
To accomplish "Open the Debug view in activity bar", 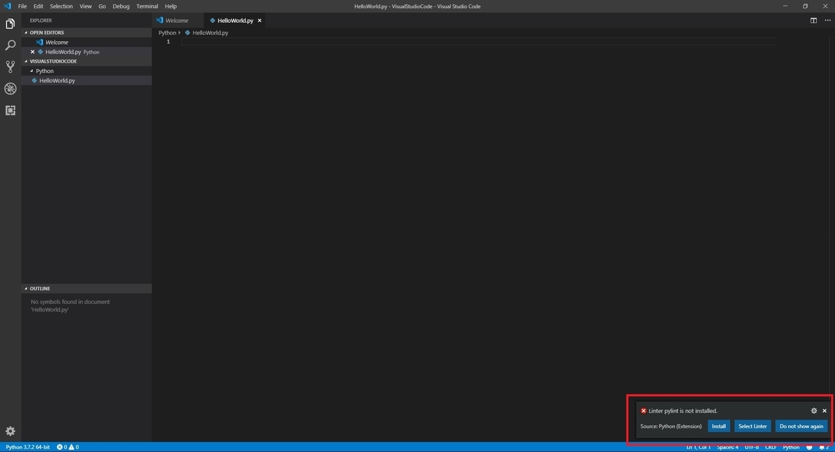I will (x=10, y=88).
